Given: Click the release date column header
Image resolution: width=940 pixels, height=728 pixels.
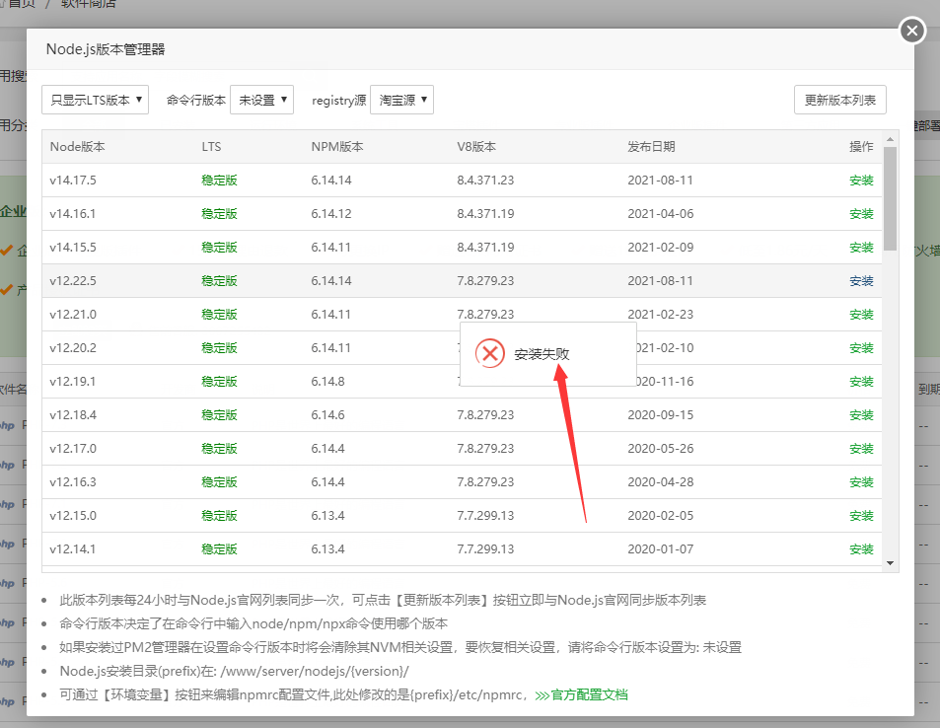Looking at the screenshot, I should [651, 147].
